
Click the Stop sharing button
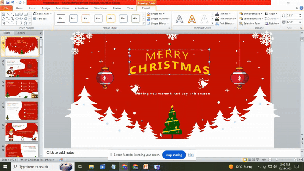[x=174, y=155]
